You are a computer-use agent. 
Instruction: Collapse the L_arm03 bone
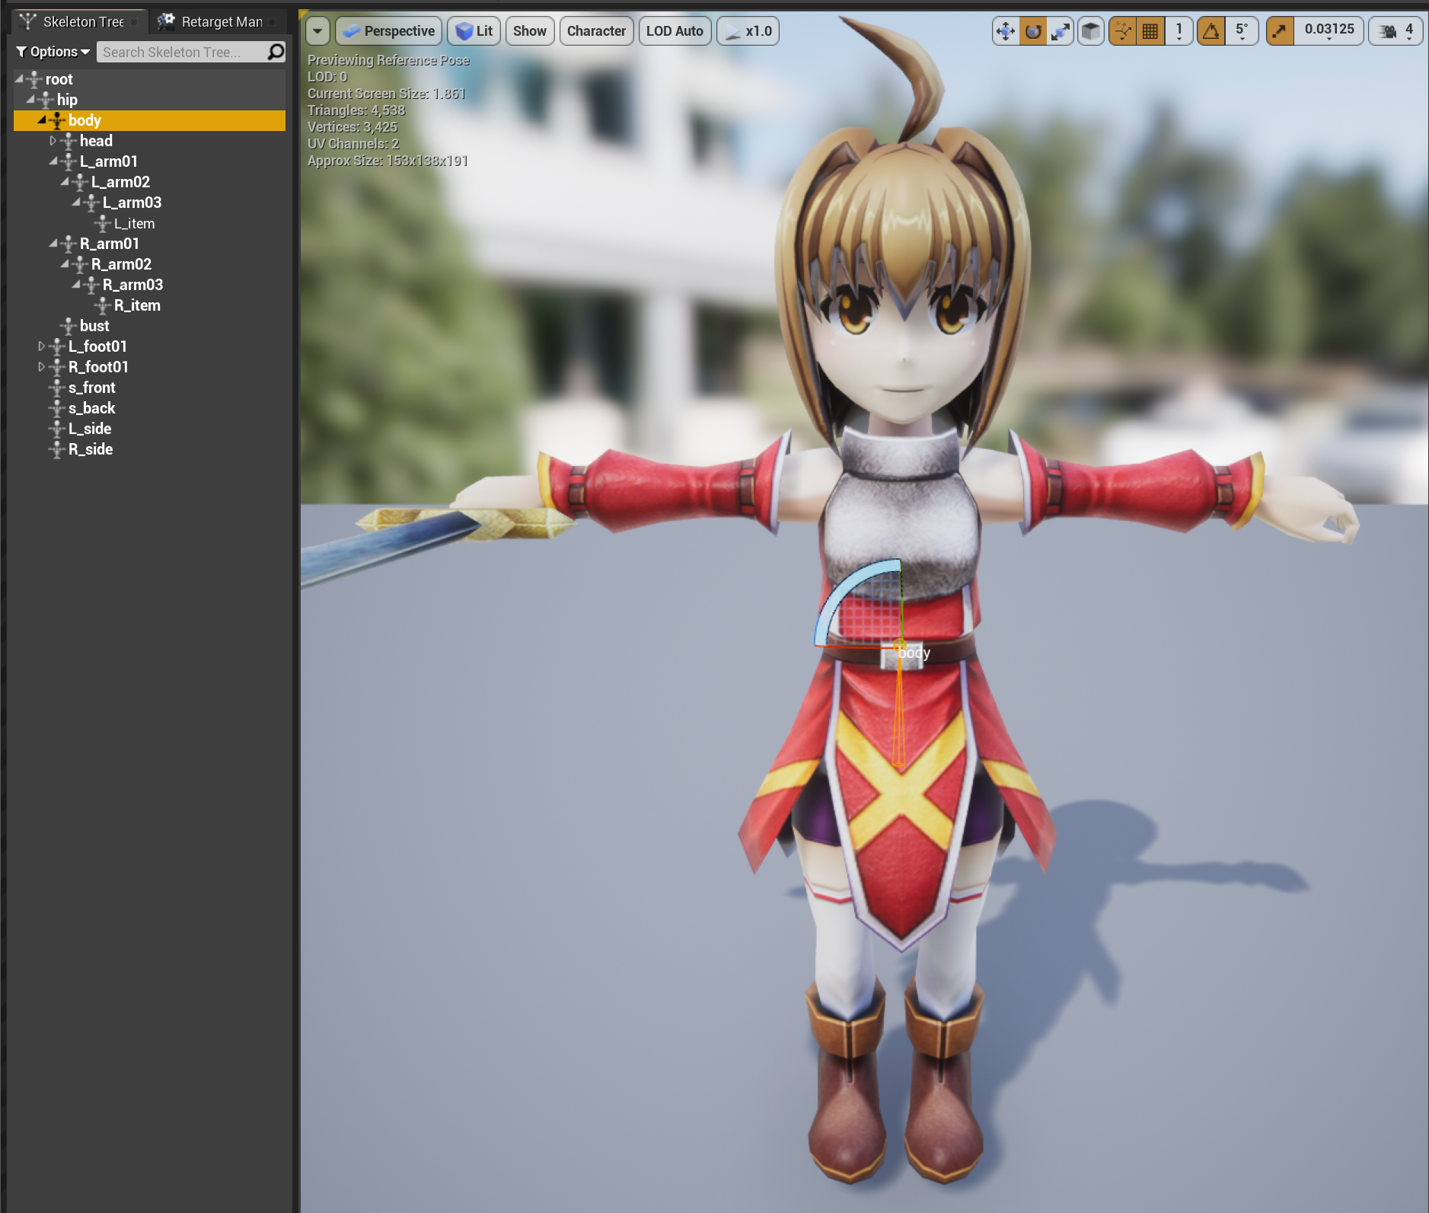[x=76, y=202]
